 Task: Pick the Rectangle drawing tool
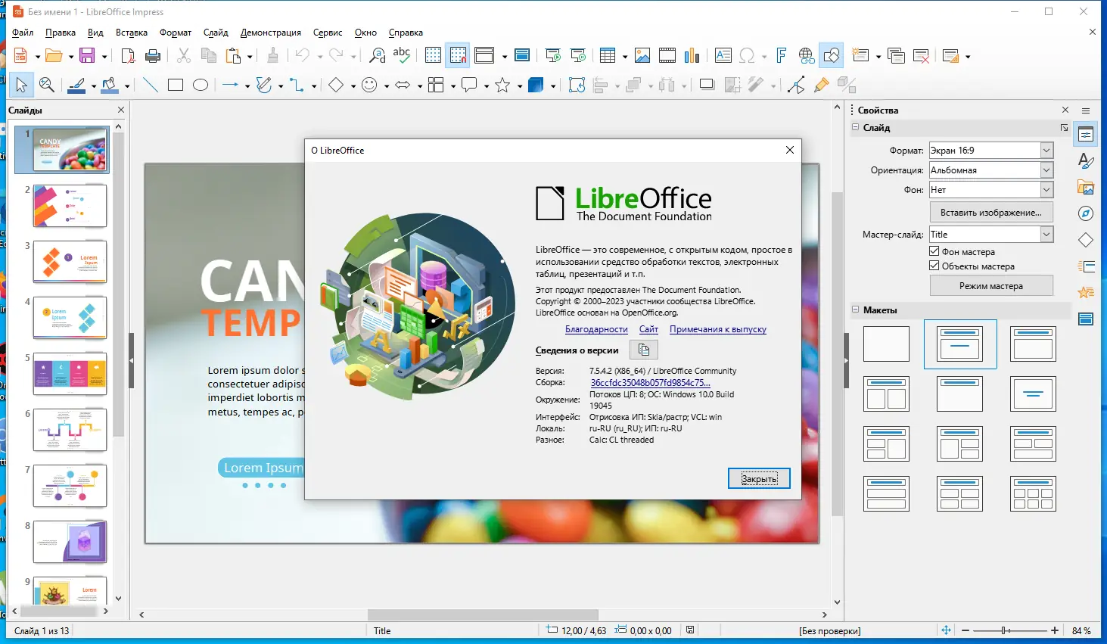(x=176, y=85)
